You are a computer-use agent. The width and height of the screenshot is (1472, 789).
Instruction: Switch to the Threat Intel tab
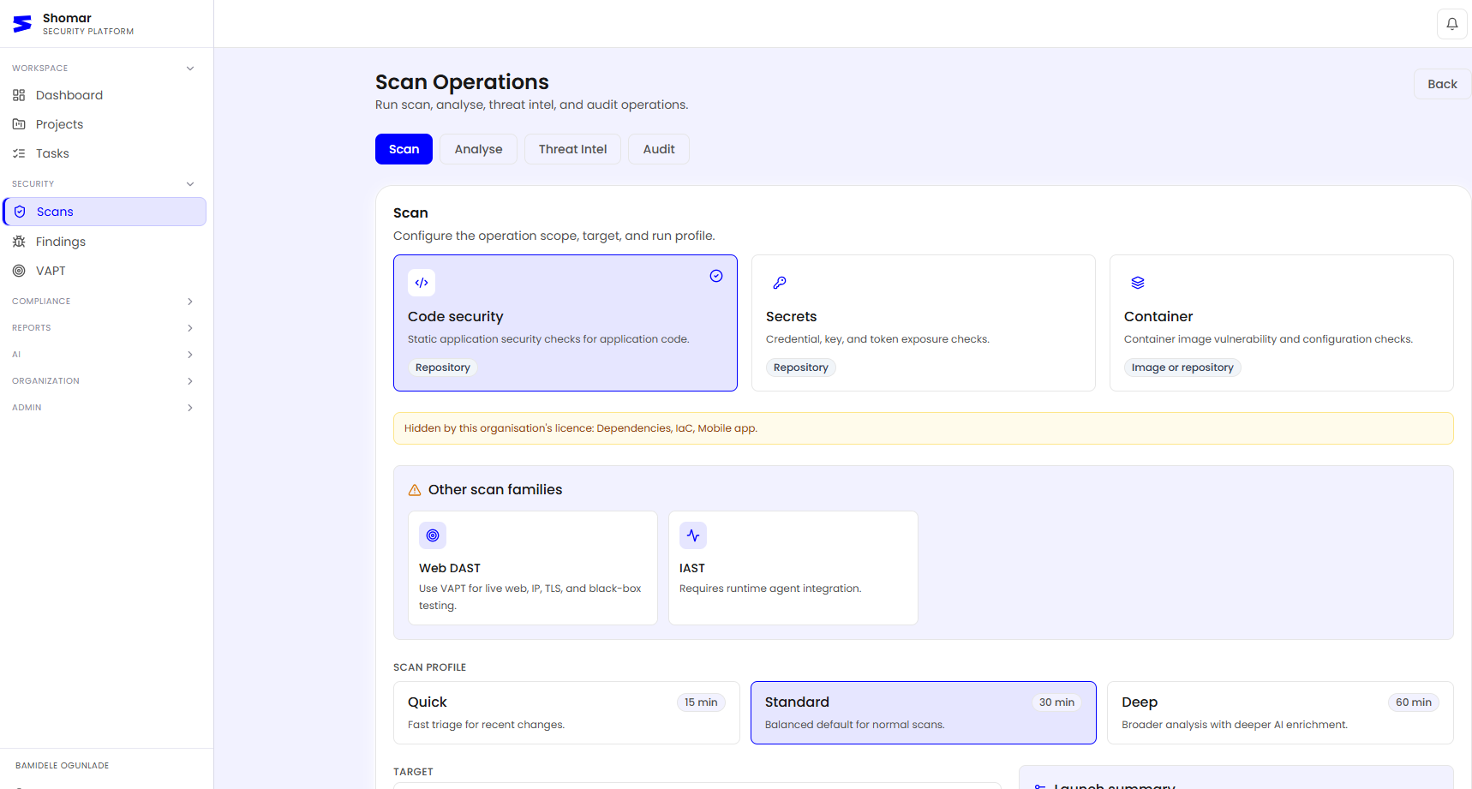[572, 149]
